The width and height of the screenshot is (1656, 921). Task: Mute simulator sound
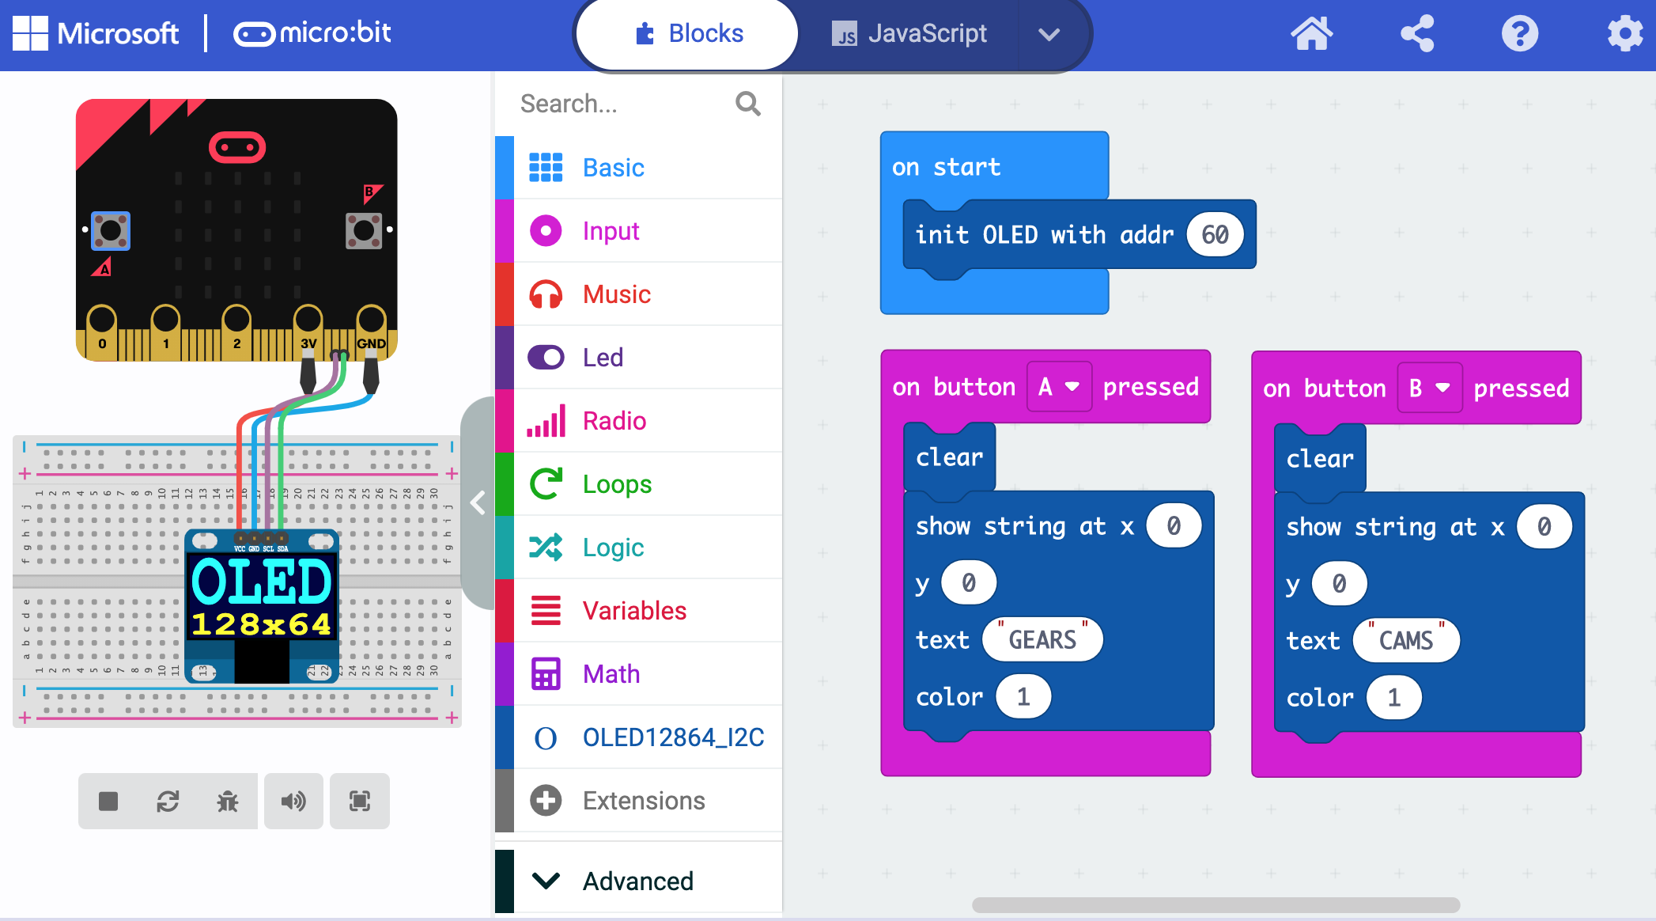click(293, 801)
